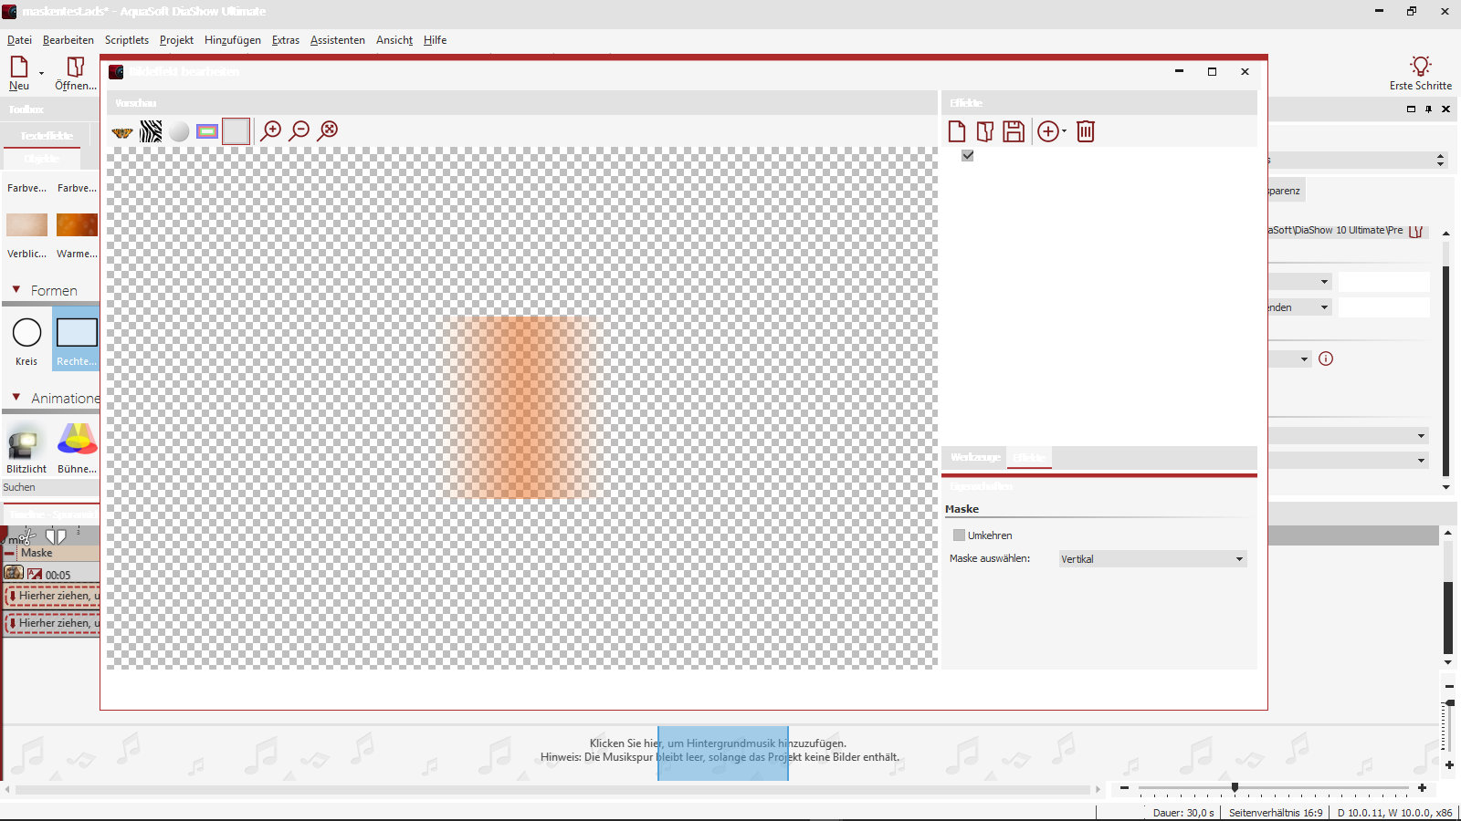The width and height of the screenshot is (1461, 821).
Task: Select the gray square preview swatch
Action: 236,131
